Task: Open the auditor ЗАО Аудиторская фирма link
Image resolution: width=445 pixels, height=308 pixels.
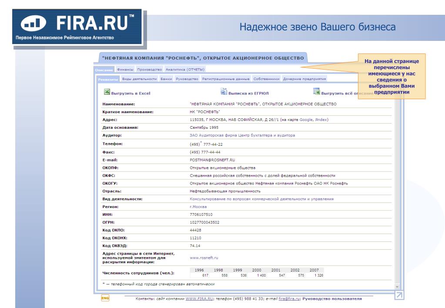Action: pos(242,135)
